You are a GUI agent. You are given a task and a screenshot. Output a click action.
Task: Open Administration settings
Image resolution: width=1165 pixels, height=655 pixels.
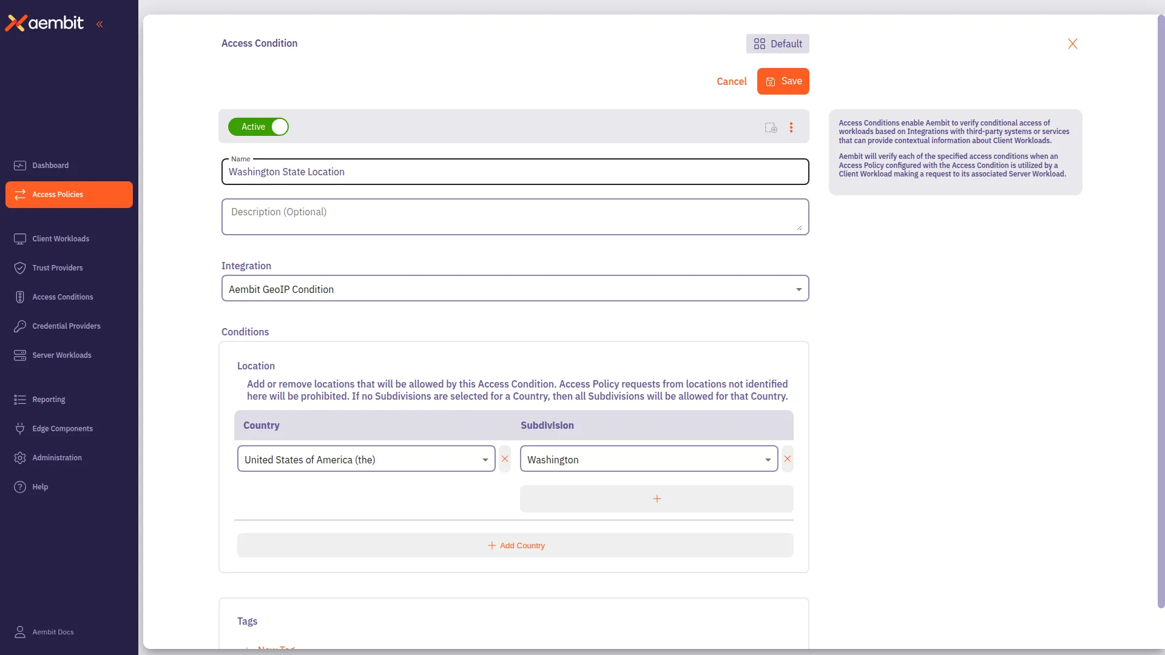69,458
